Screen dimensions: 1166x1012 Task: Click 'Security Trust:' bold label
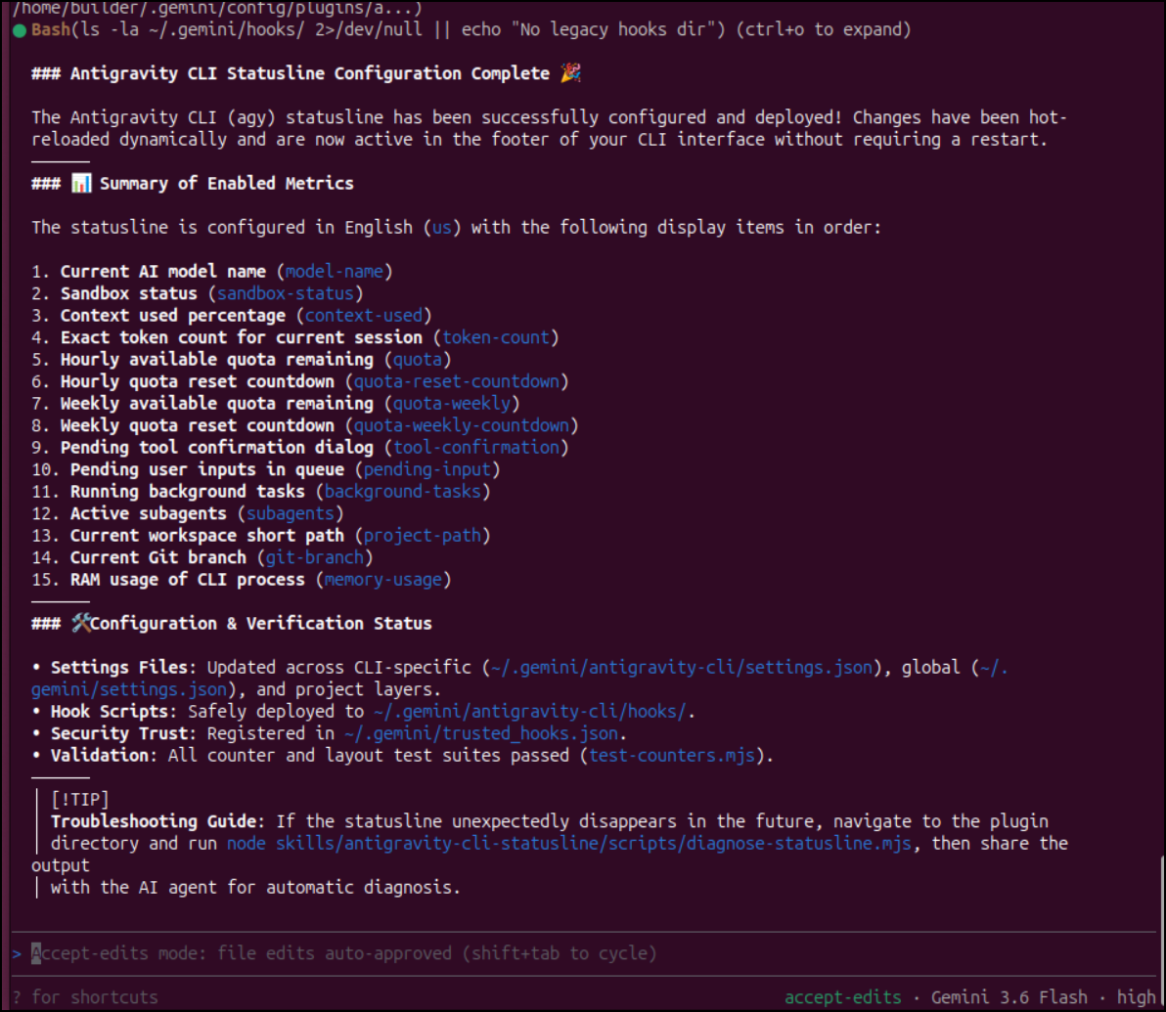pos(123,733)
